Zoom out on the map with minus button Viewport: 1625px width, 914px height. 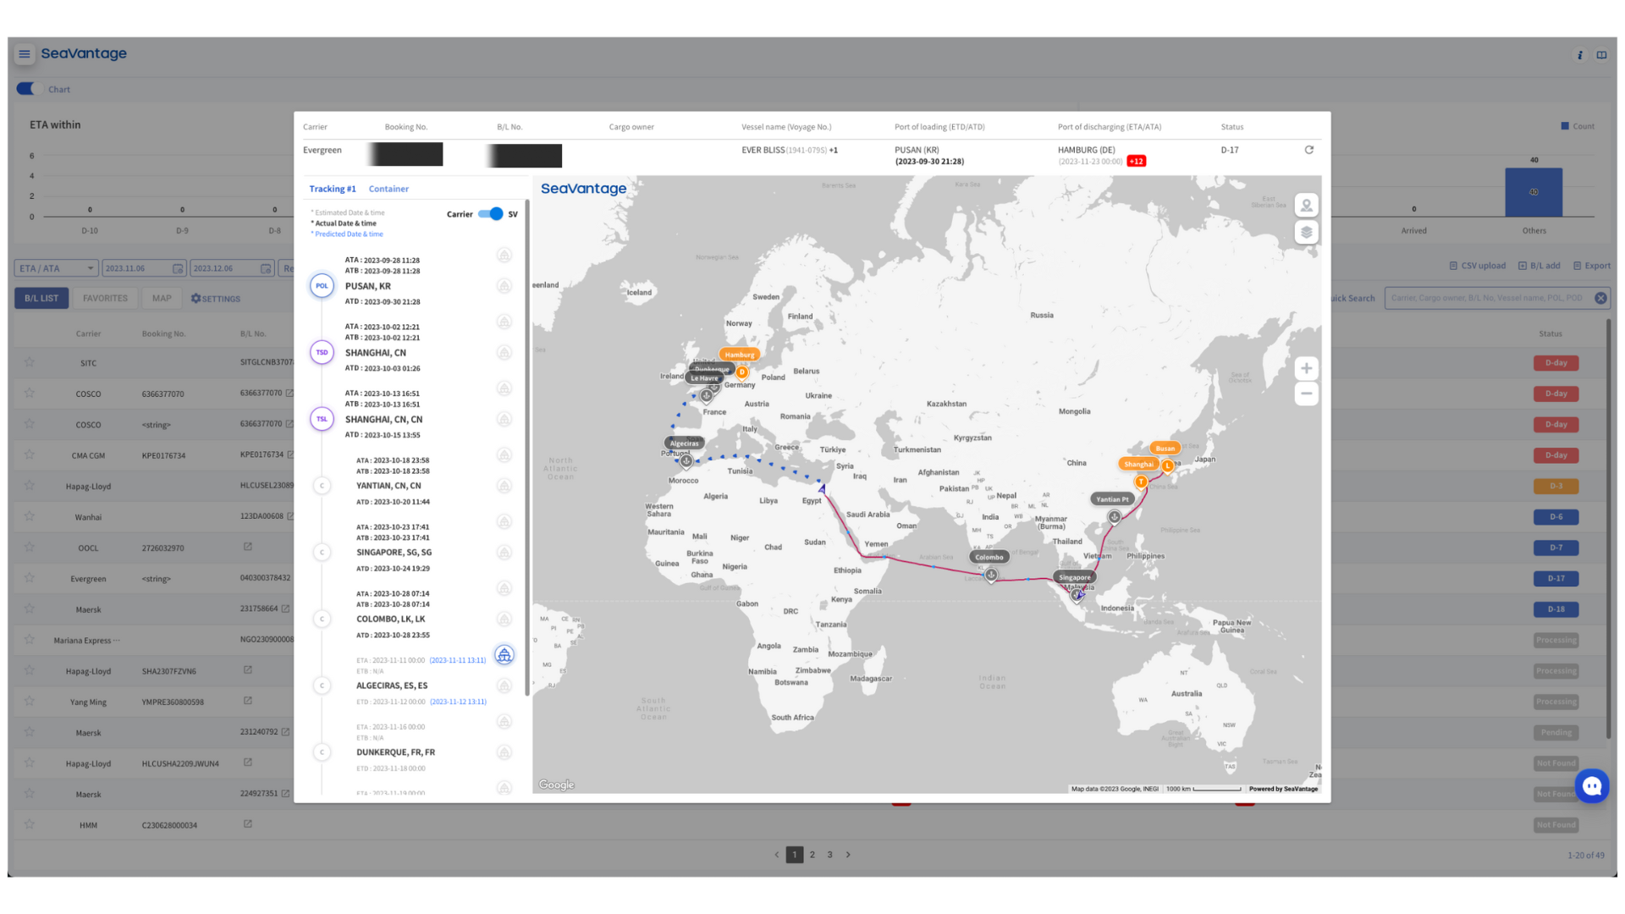(x=1306, y=394)
